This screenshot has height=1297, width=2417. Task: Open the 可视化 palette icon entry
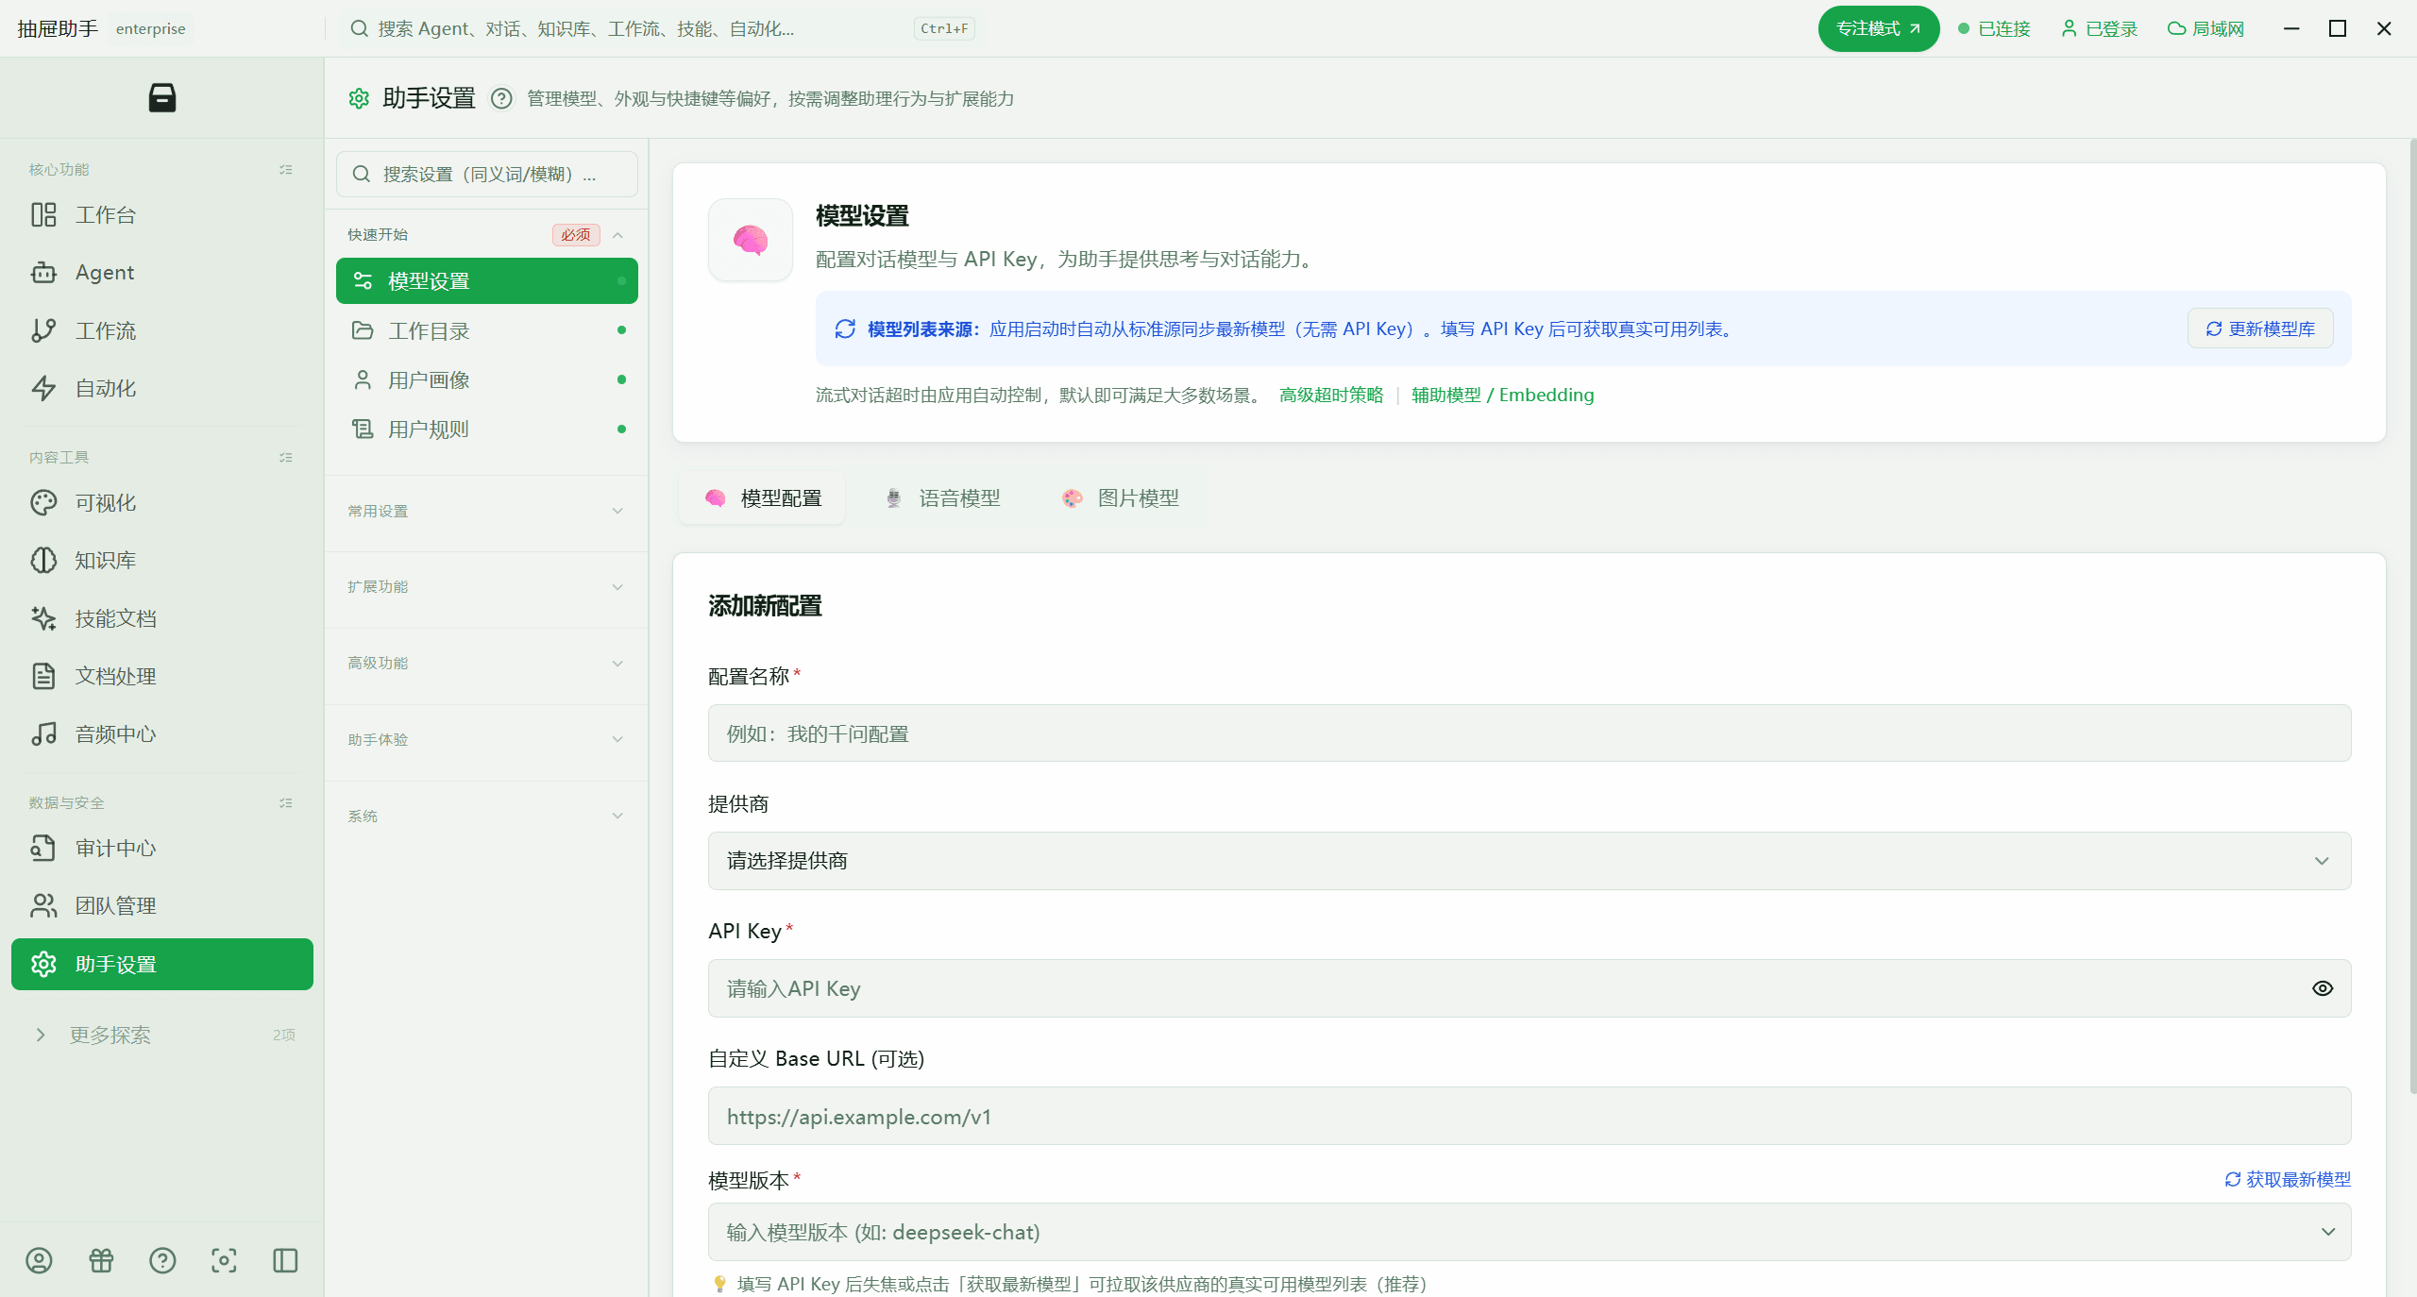pos(43,503)
